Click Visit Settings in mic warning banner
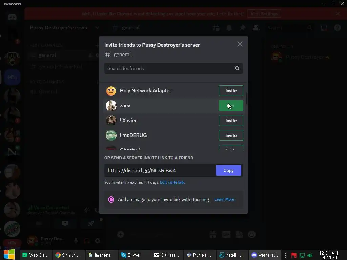This screenshot has width=347, height=260. (264, 14)
